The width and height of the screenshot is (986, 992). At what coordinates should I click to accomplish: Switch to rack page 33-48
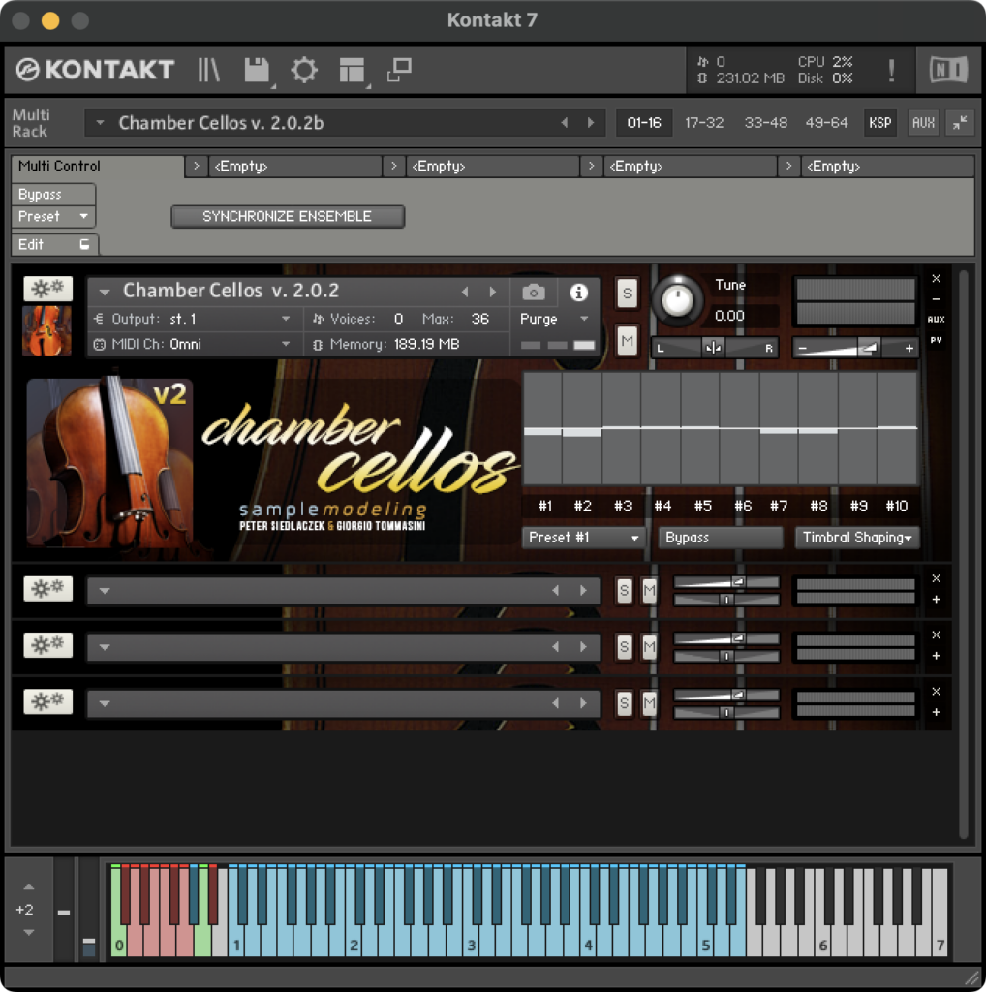point(765,123)
